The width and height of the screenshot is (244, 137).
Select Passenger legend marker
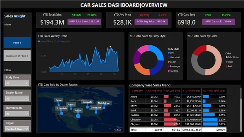click(169, 66)
